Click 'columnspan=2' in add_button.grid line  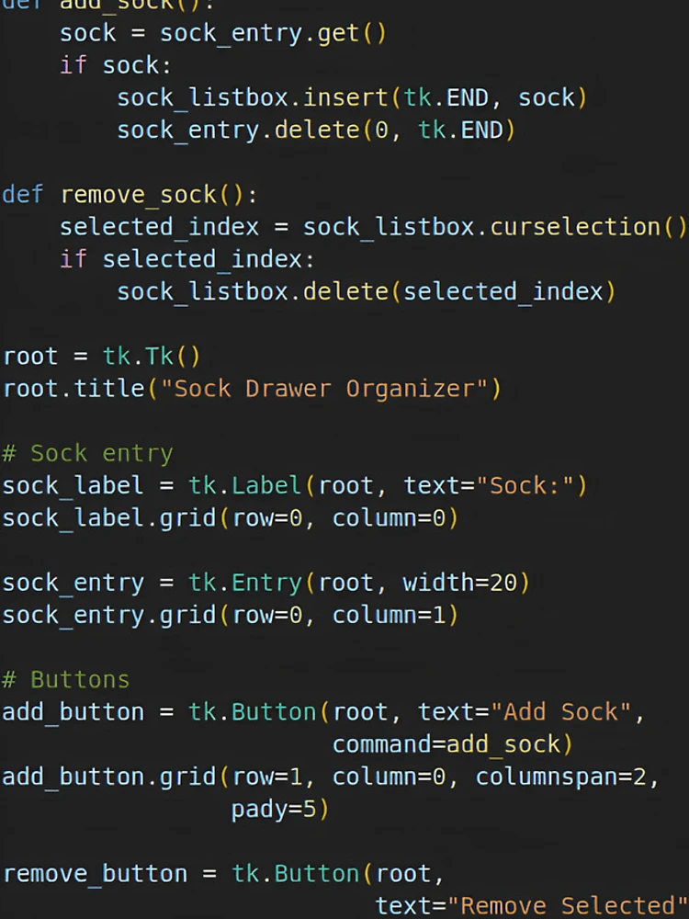click(560, 777)
